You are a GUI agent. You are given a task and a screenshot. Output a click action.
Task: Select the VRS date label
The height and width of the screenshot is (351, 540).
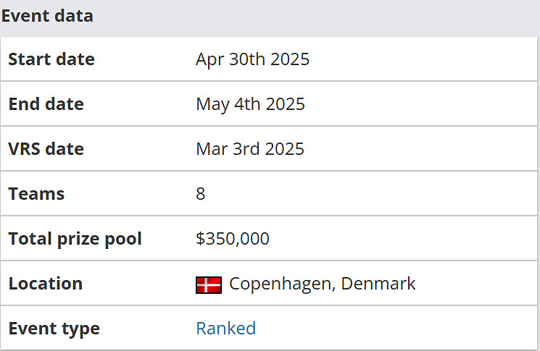pyautogui.click(x=46, y=149)
